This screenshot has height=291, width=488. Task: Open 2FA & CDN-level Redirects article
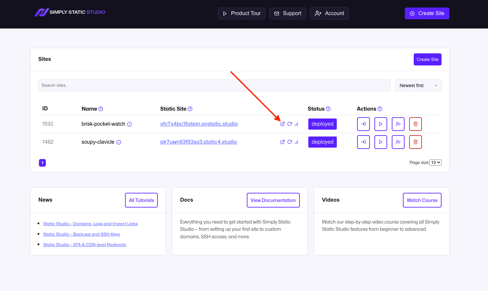pyautogui.click(x=84, y=245)
